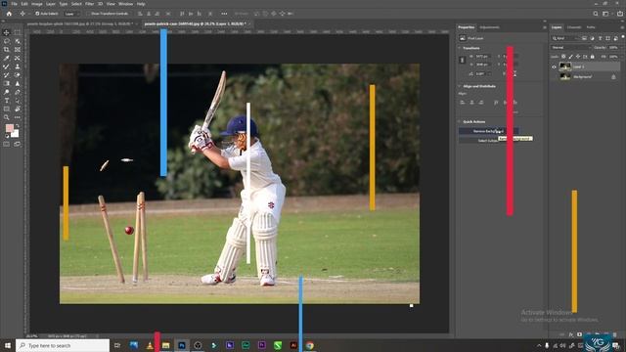Open the Auto-Select Layer dropdown
This screenshot has height=352, width=626.
pos(71,14)
